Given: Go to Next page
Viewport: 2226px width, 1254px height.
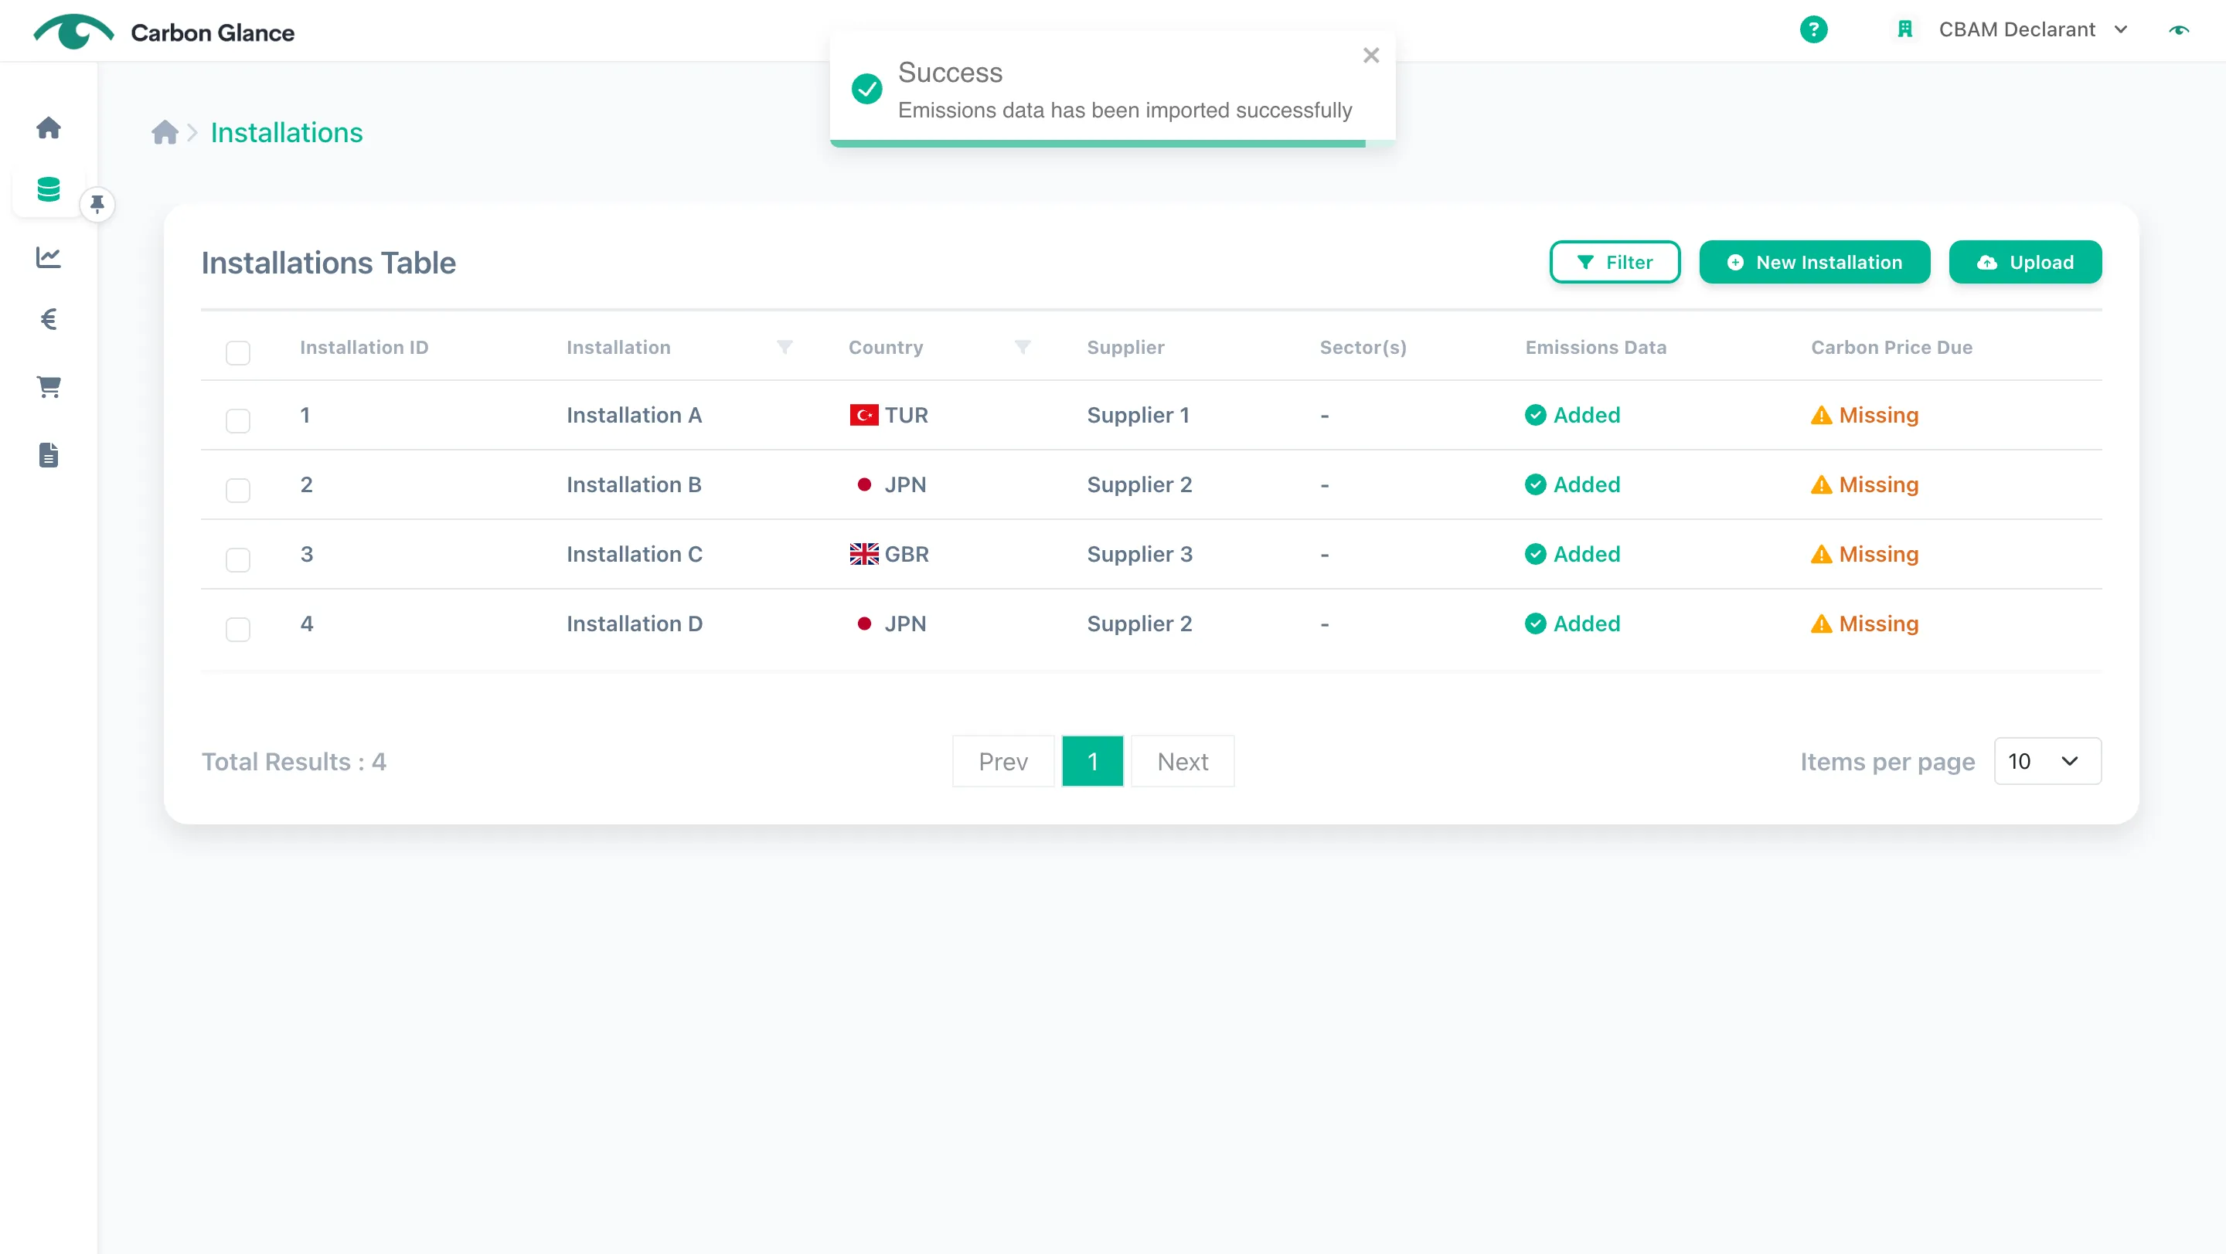Looking at the screenshot, I should (x=1182, y=761).
